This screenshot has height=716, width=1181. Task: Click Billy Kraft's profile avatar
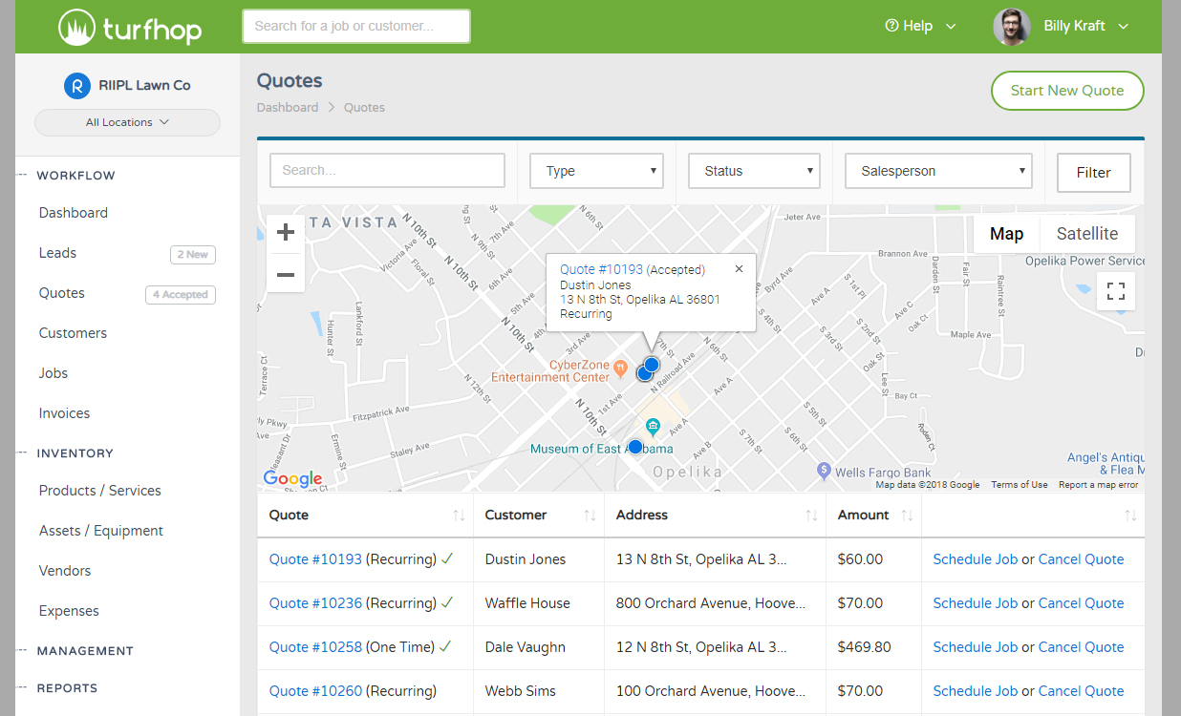coord(1012,27)
